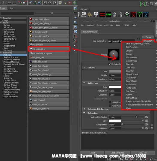Enable Metal Material checkbox
This screenshot has height=161, width=157.
pyautogui.click(x=110, y=106)
